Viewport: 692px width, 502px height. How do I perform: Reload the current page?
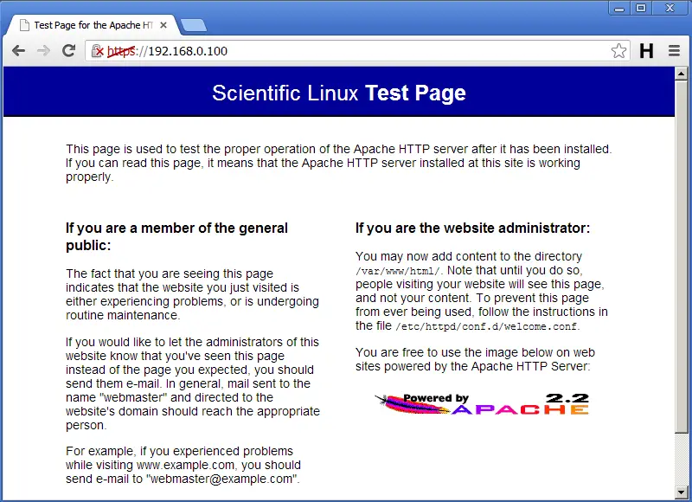68,51
